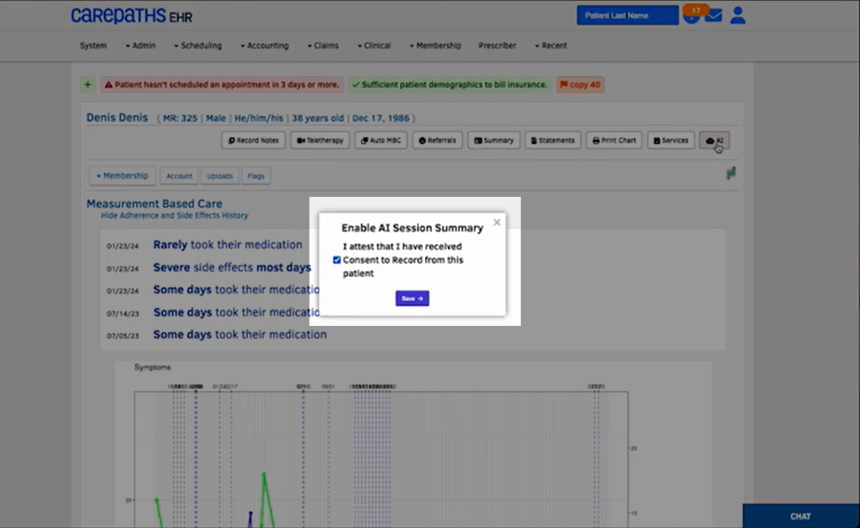
Task: Click Hide Adherence and Side Effects History
Action: (174, 216)
